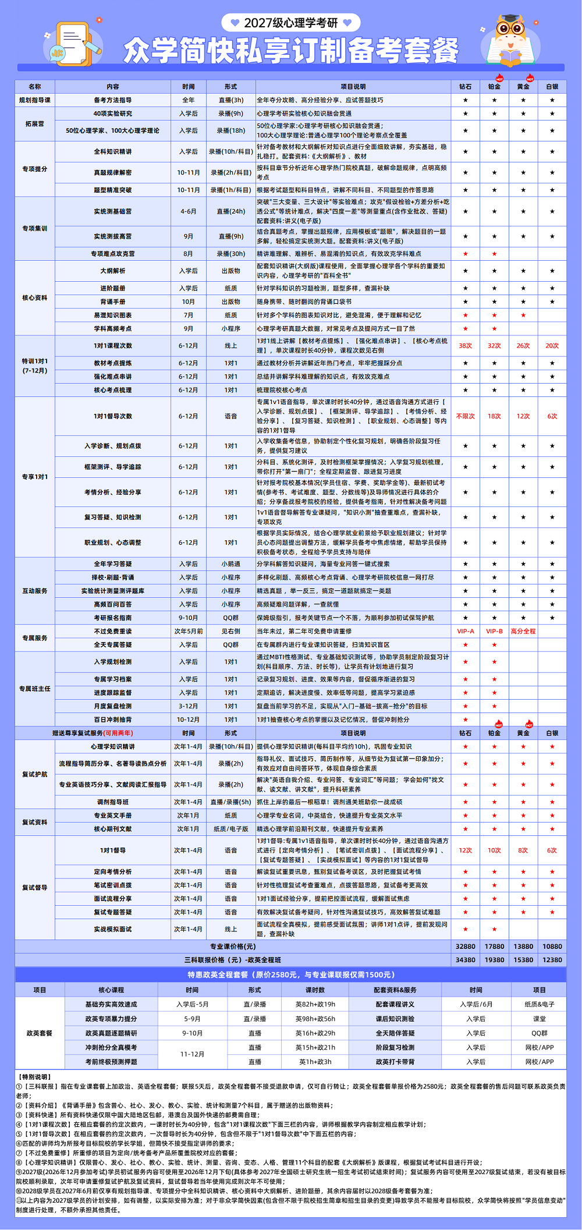Click the HOT badge on 复试服务 铂金 header
The width and height of the screenshot is (582, 1230).
pyautogui.click(x=499, y=724)
